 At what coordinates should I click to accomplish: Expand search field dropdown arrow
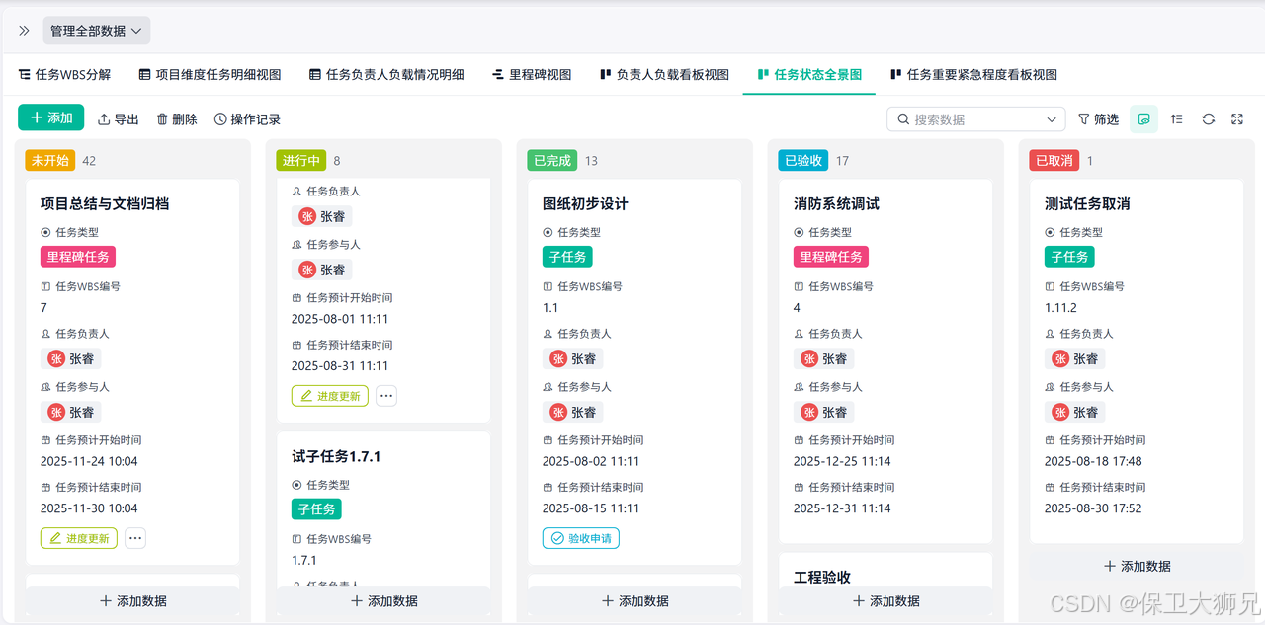click(x=1052, y=119)
